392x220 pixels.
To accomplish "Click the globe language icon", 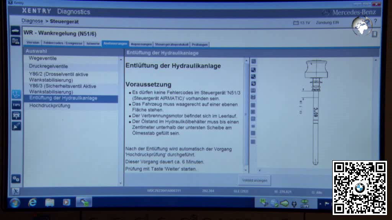I will (x=361, y=26).
